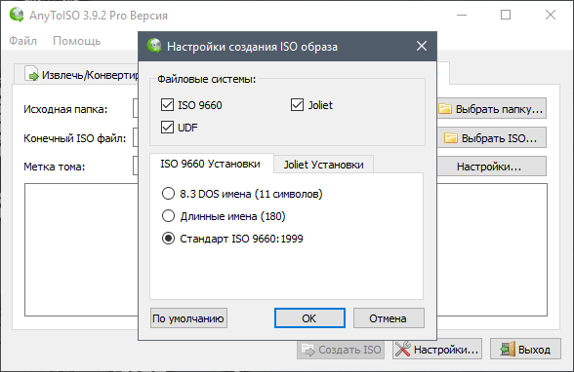Click door icon on Выход button
The image size is (574, 372).
(508, 350)
